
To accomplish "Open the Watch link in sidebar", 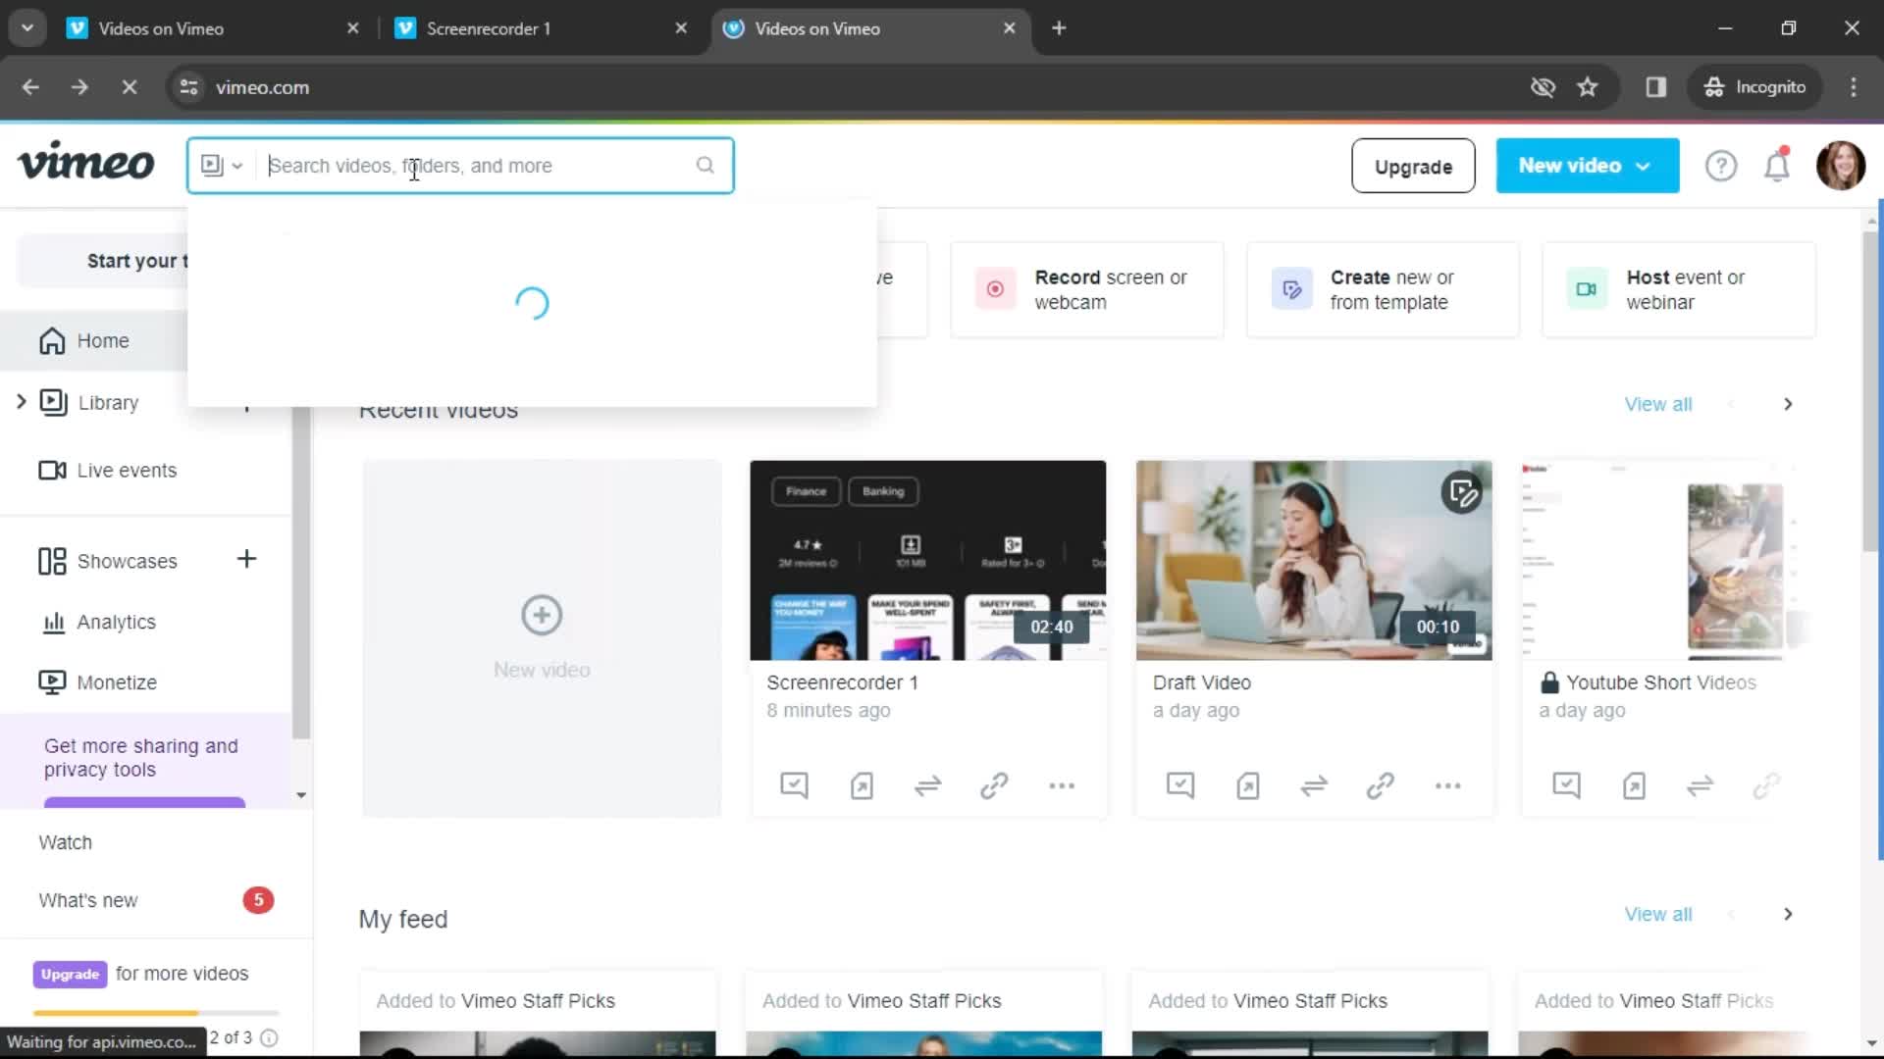I will click(65, 842).
